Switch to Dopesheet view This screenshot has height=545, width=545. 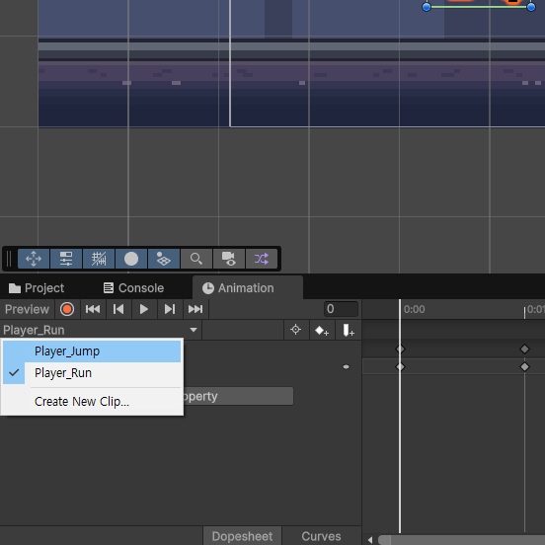(x=242, y=536)
